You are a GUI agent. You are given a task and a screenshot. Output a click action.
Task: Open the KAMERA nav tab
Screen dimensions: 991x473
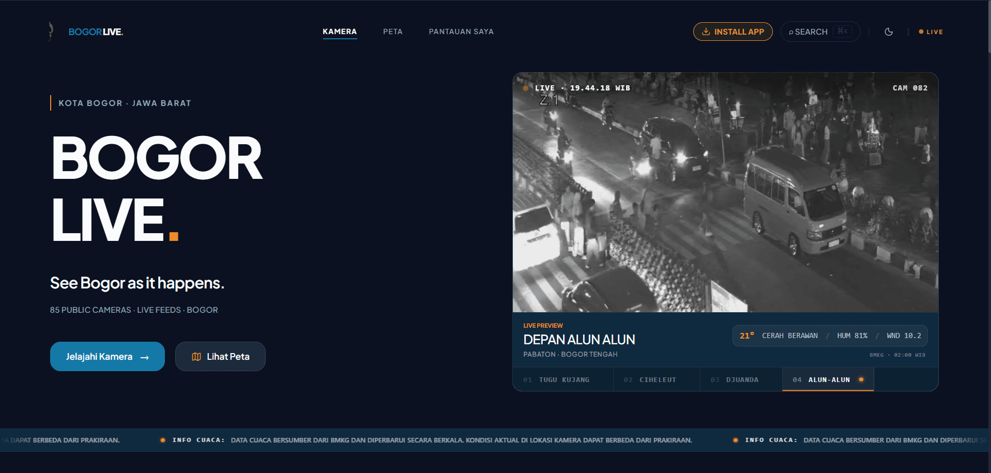(x=340, y=32)
